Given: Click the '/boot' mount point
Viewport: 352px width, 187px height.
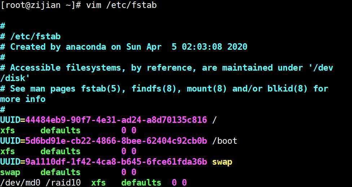Looking at the screenshot, I should (224, 141).
